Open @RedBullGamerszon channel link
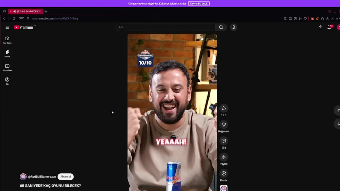The image size is (340, 191). pyautogui.click(x=42, y=177)
